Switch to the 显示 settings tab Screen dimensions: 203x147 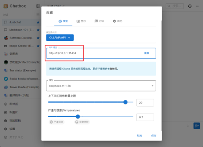tap(81, 21)
